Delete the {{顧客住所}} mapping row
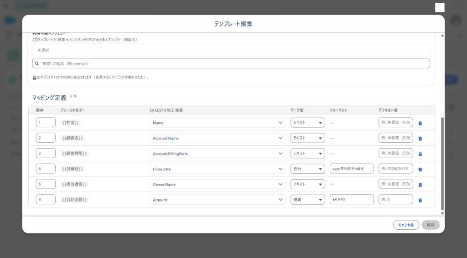The height and width of the screenshot is (258, 467). (x=420, y=154)
